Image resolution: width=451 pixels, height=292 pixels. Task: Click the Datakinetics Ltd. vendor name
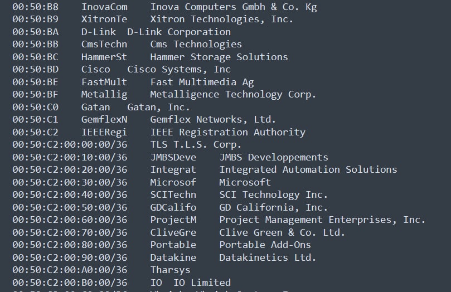(268, 257)
